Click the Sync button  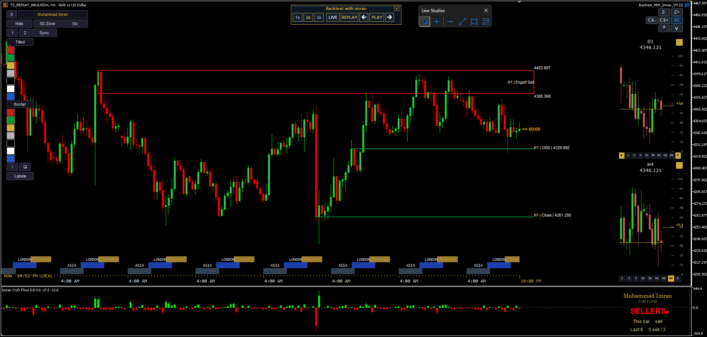pyautogui.click(x=44, y=33)
